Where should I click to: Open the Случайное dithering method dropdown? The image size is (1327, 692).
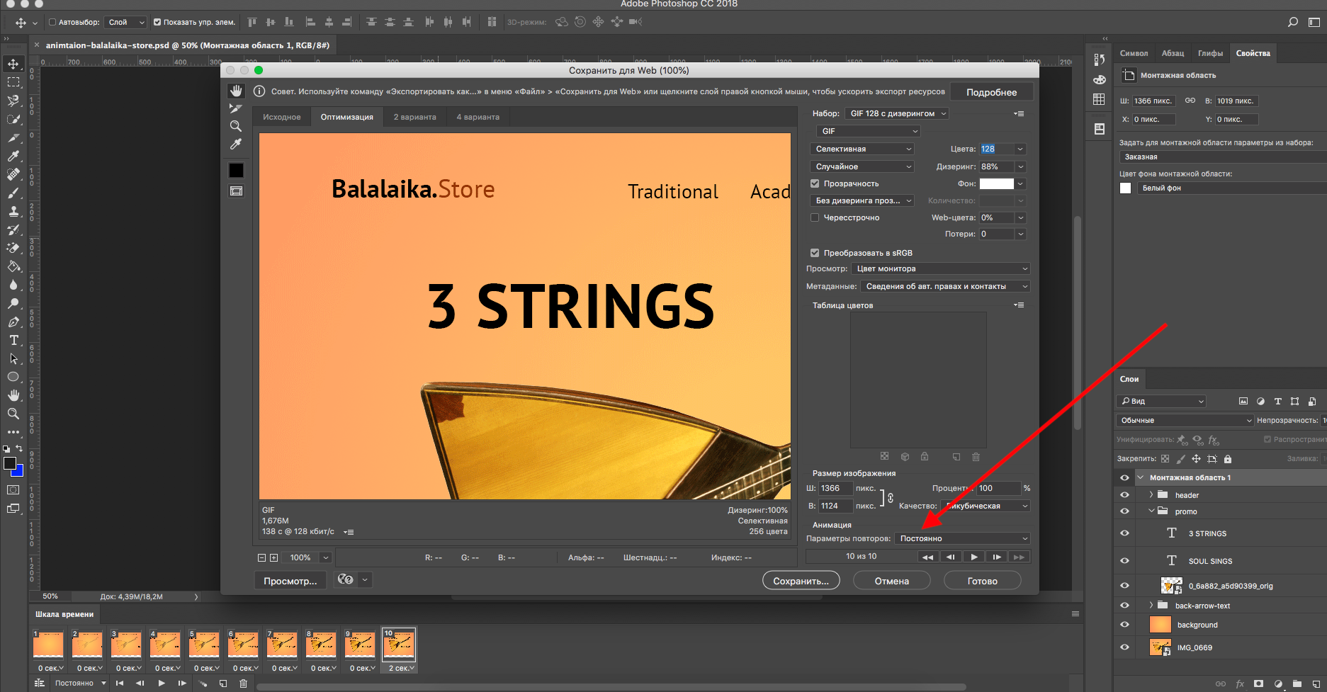[x=862, y=166]
